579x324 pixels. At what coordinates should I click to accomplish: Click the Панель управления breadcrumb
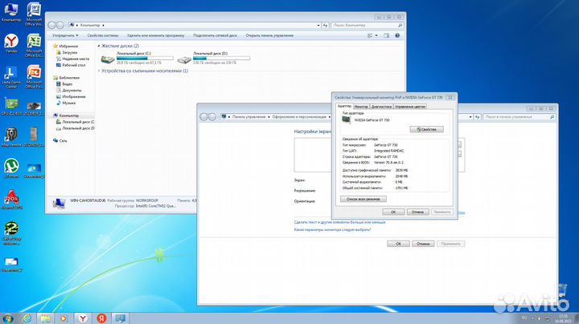coord(248,117)
